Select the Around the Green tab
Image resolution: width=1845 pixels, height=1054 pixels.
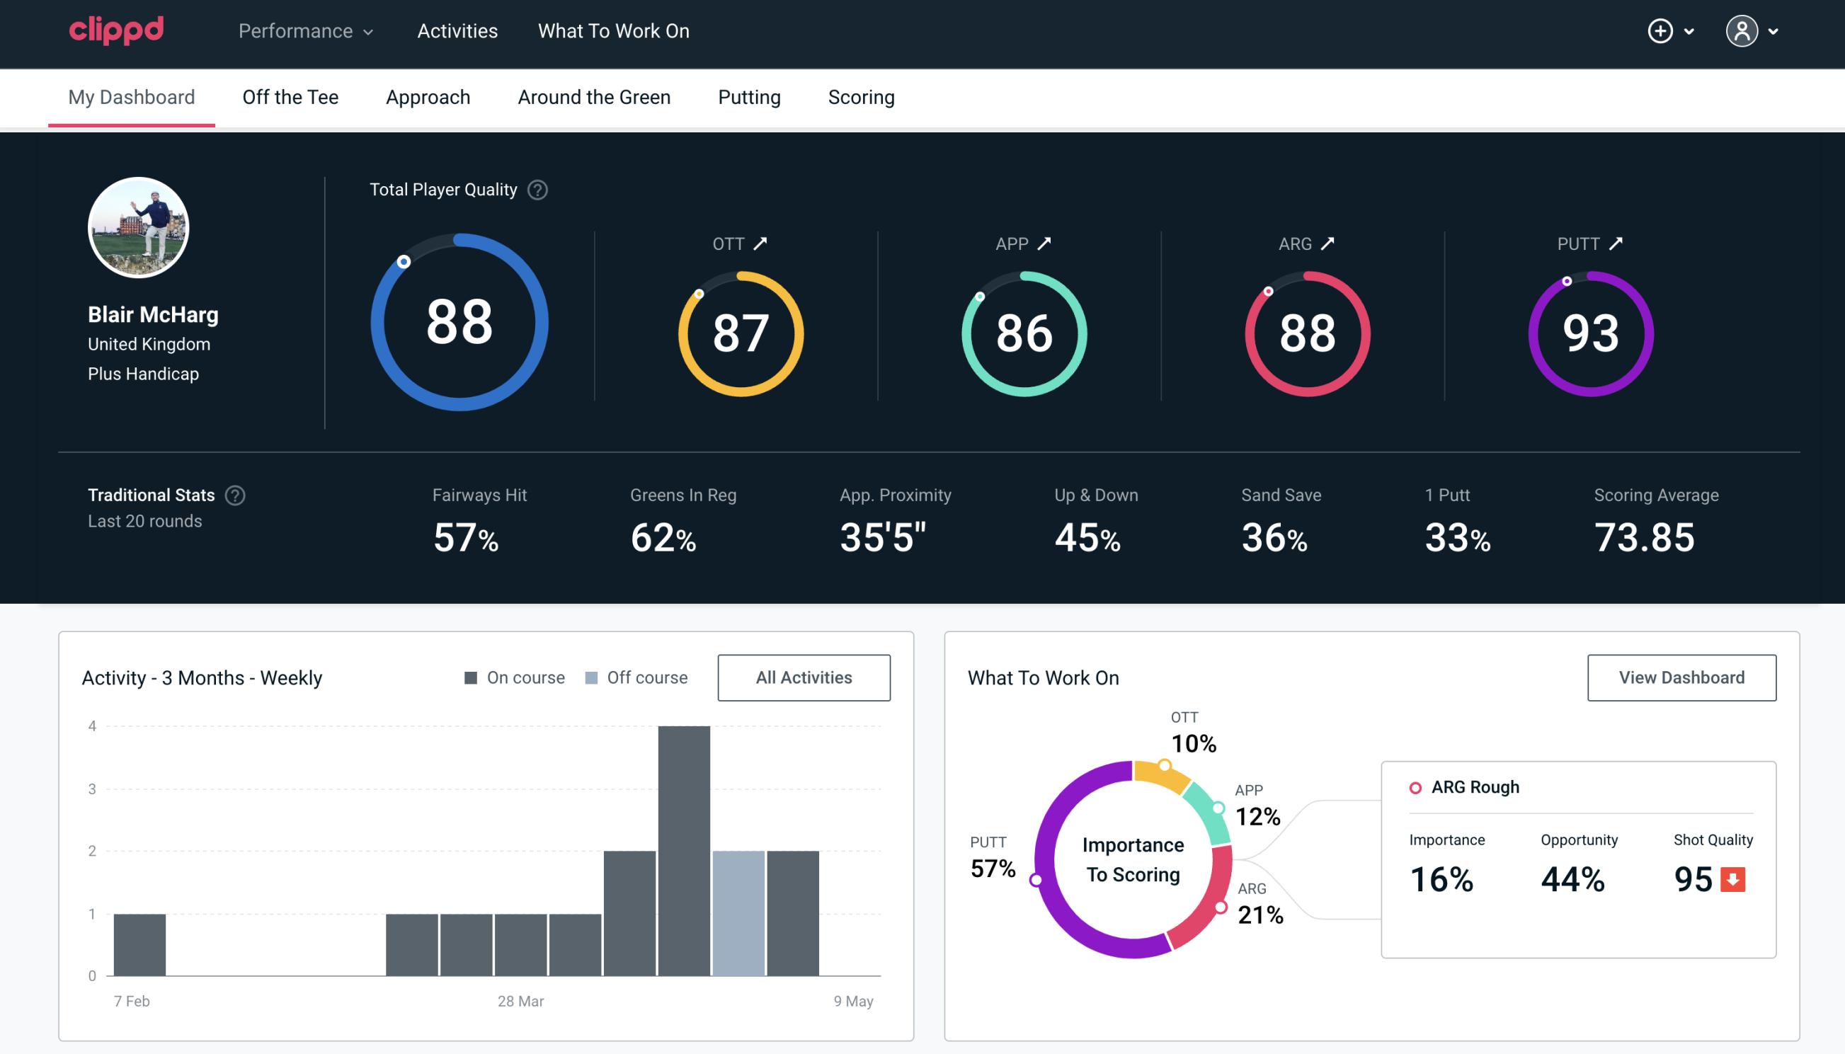click(x=594, y=96)
